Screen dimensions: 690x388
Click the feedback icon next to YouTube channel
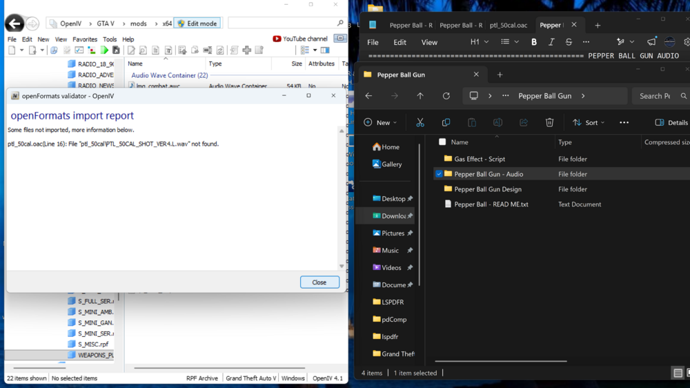pos(339,39)
